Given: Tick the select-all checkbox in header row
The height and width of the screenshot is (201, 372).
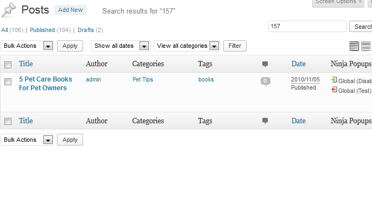Looking at the screenshot, I should click(8, 65).
